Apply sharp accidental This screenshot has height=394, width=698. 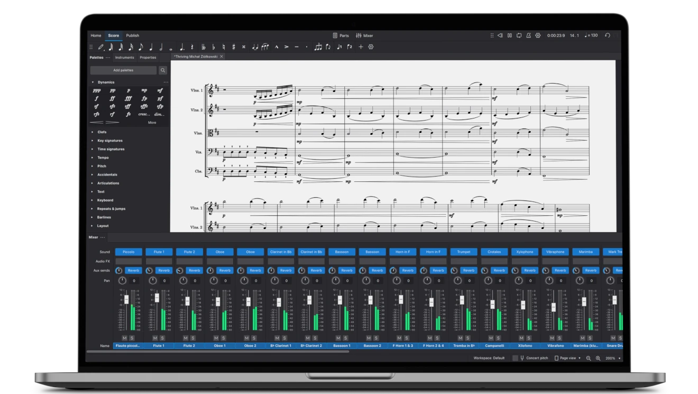click(x=233, y=47)
